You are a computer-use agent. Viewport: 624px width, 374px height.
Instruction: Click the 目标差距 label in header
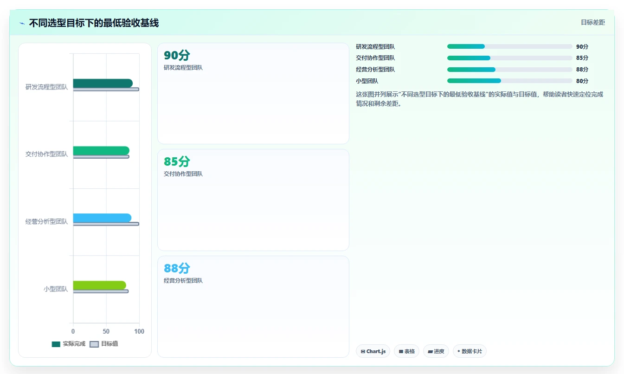tap(593, 22)
